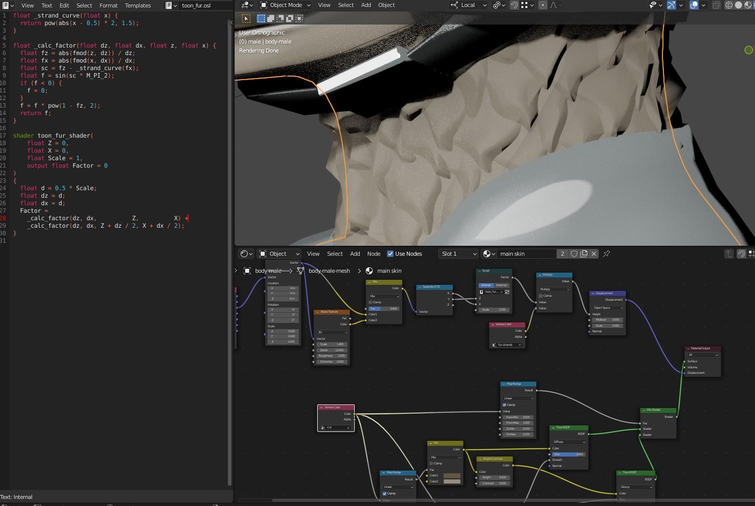The width and height of the screenshot is (755, 506).
Task: Toggle gizmo visibility icon in viewport header
Action: point(671,5)
